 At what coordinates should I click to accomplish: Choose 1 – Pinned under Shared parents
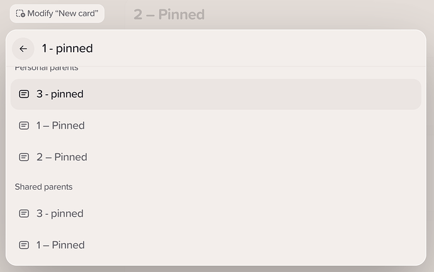216,245
